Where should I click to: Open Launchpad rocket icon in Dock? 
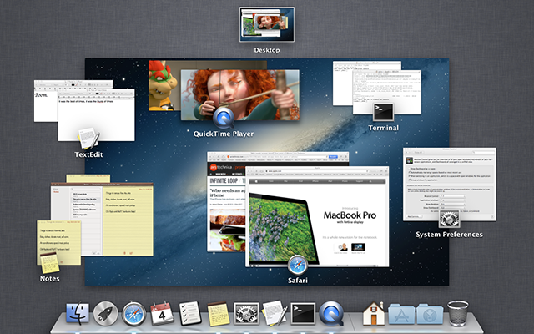click(x=106, y=313)
